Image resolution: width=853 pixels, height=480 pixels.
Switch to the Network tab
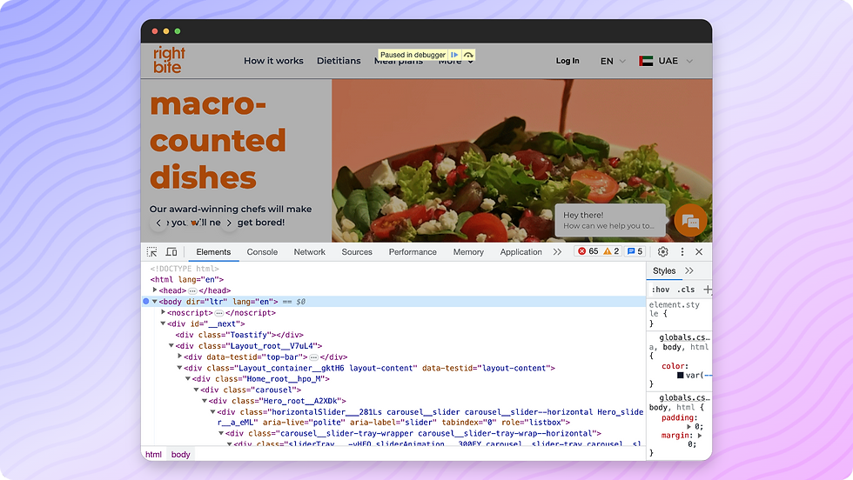click(310, 251)
